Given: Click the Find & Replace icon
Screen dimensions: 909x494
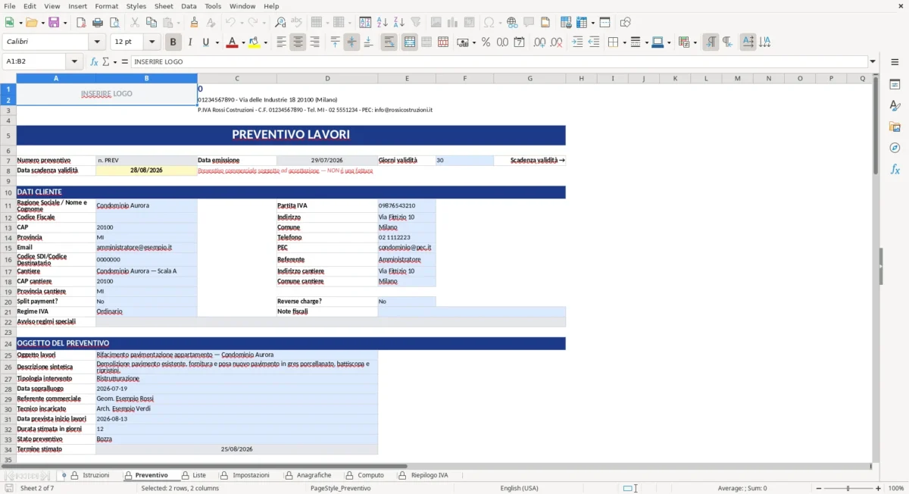Looking at the screenshot, I should tap(280, 23).
